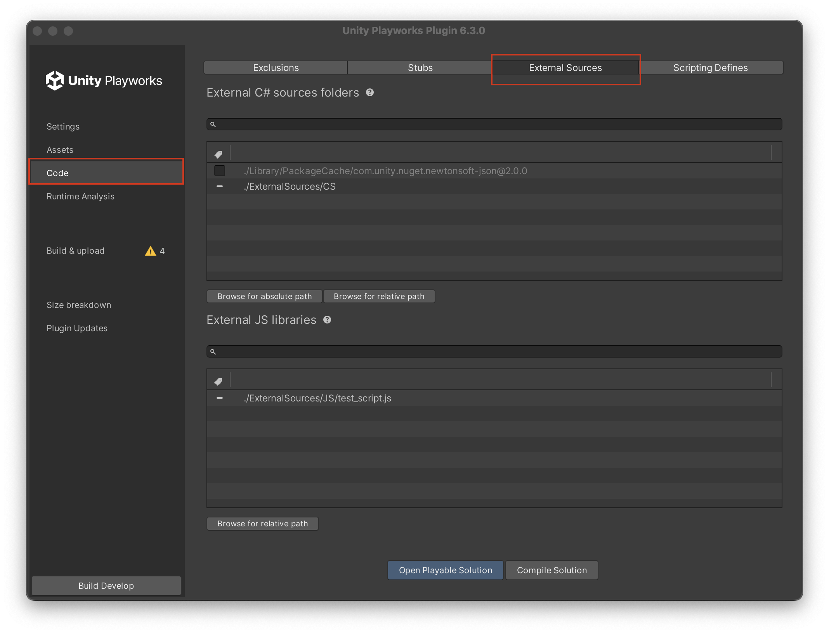829x633 pixels.
Task: Click the Build Develop button
Action: pos(106,586)
